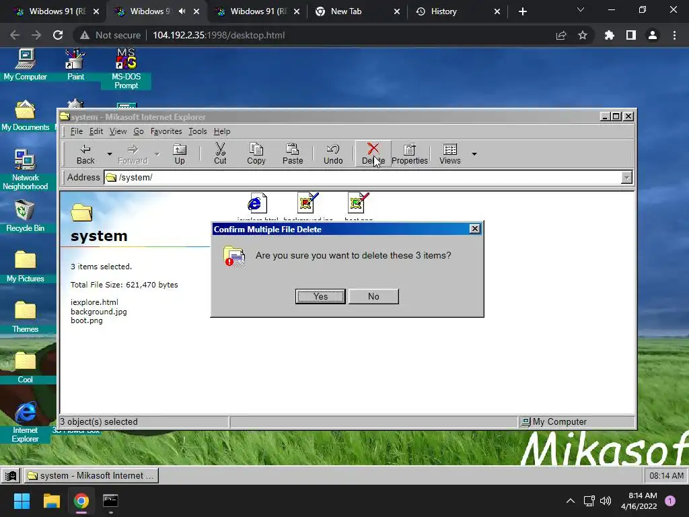The width and height of the screenshot is (689, 517).
Task: Open the Edit menu
Action: click(96, 131)
